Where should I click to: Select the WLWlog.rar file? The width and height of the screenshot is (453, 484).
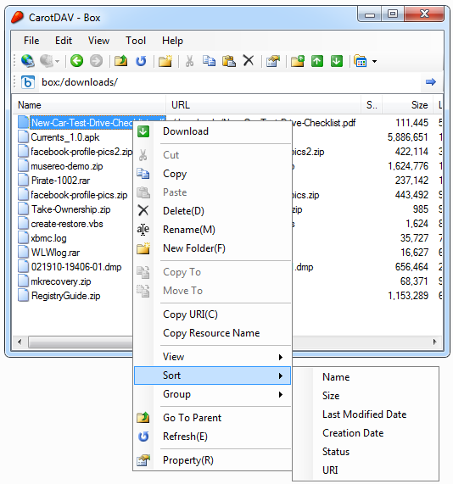(x=55, y=253)
